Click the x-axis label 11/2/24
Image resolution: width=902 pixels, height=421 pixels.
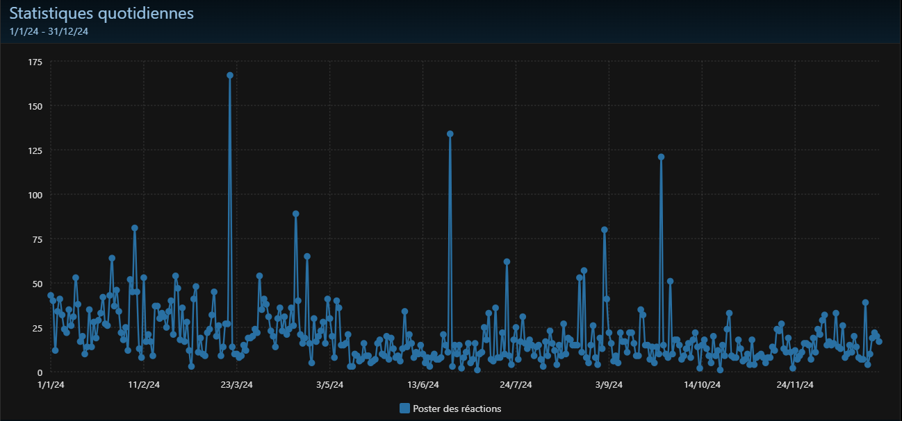pyautogui.click(x=143, y=385)
